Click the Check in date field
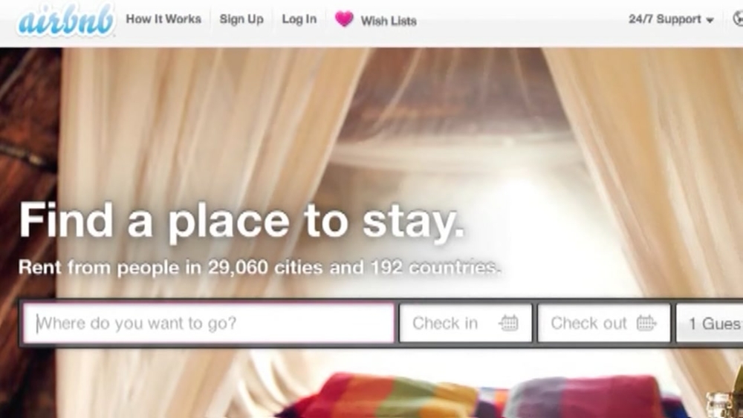This screenshot has height=418, width=743. (x=466, y=323)
